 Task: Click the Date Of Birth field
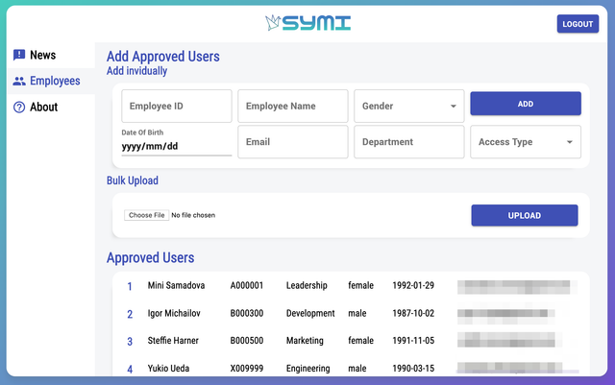click(x=177, y=146)
